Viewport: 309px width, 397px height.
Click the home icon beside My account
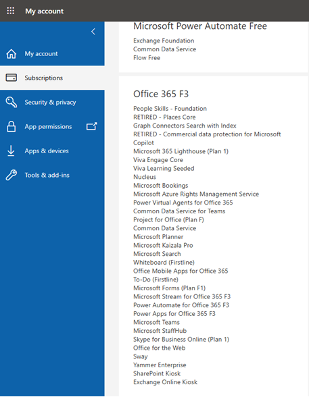11,54
